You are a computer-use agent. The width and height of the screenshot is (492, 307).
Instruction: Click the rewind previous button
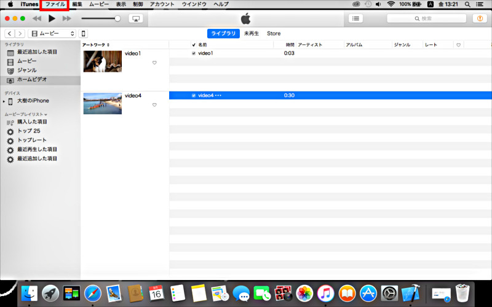click(37, 18)
